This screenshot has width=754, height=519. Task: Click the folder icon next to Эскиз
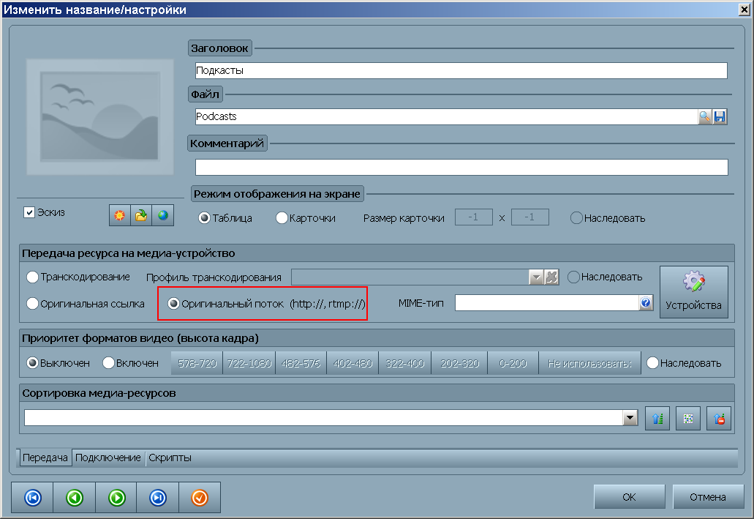(x=141, y=215)
